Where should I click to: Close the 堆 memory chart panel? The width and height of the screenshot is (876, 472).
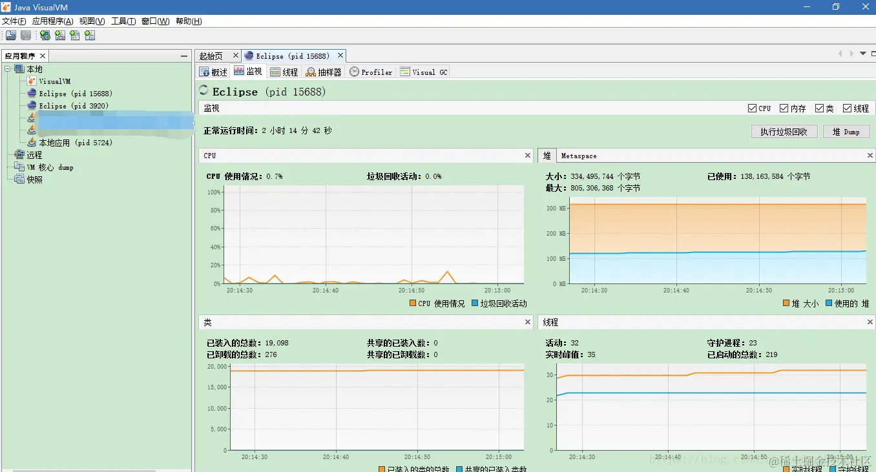coord(870,156)
